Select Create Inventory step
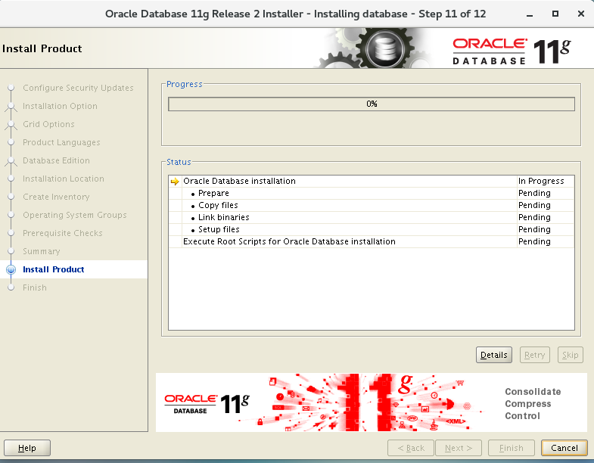This screenshot has height=463, width=594. click(x=56, y=197)
